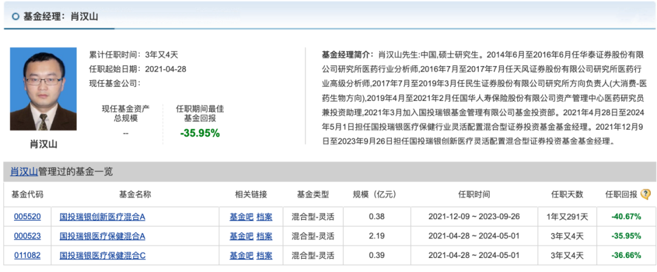Open fund code 000523

coord(27,236)
